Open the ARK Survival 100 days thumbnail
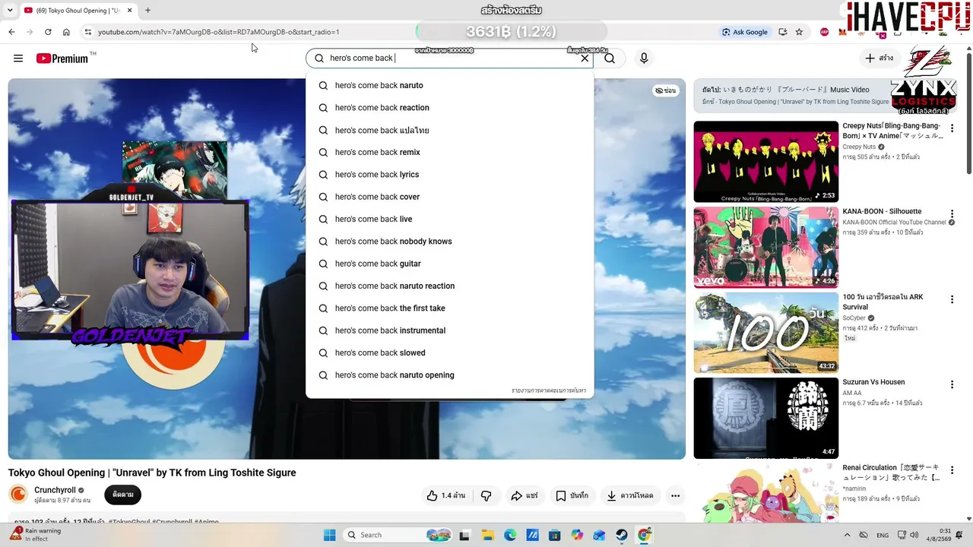Screen dimensions: 973x547 pyautogui.click(x=765, y=333)
